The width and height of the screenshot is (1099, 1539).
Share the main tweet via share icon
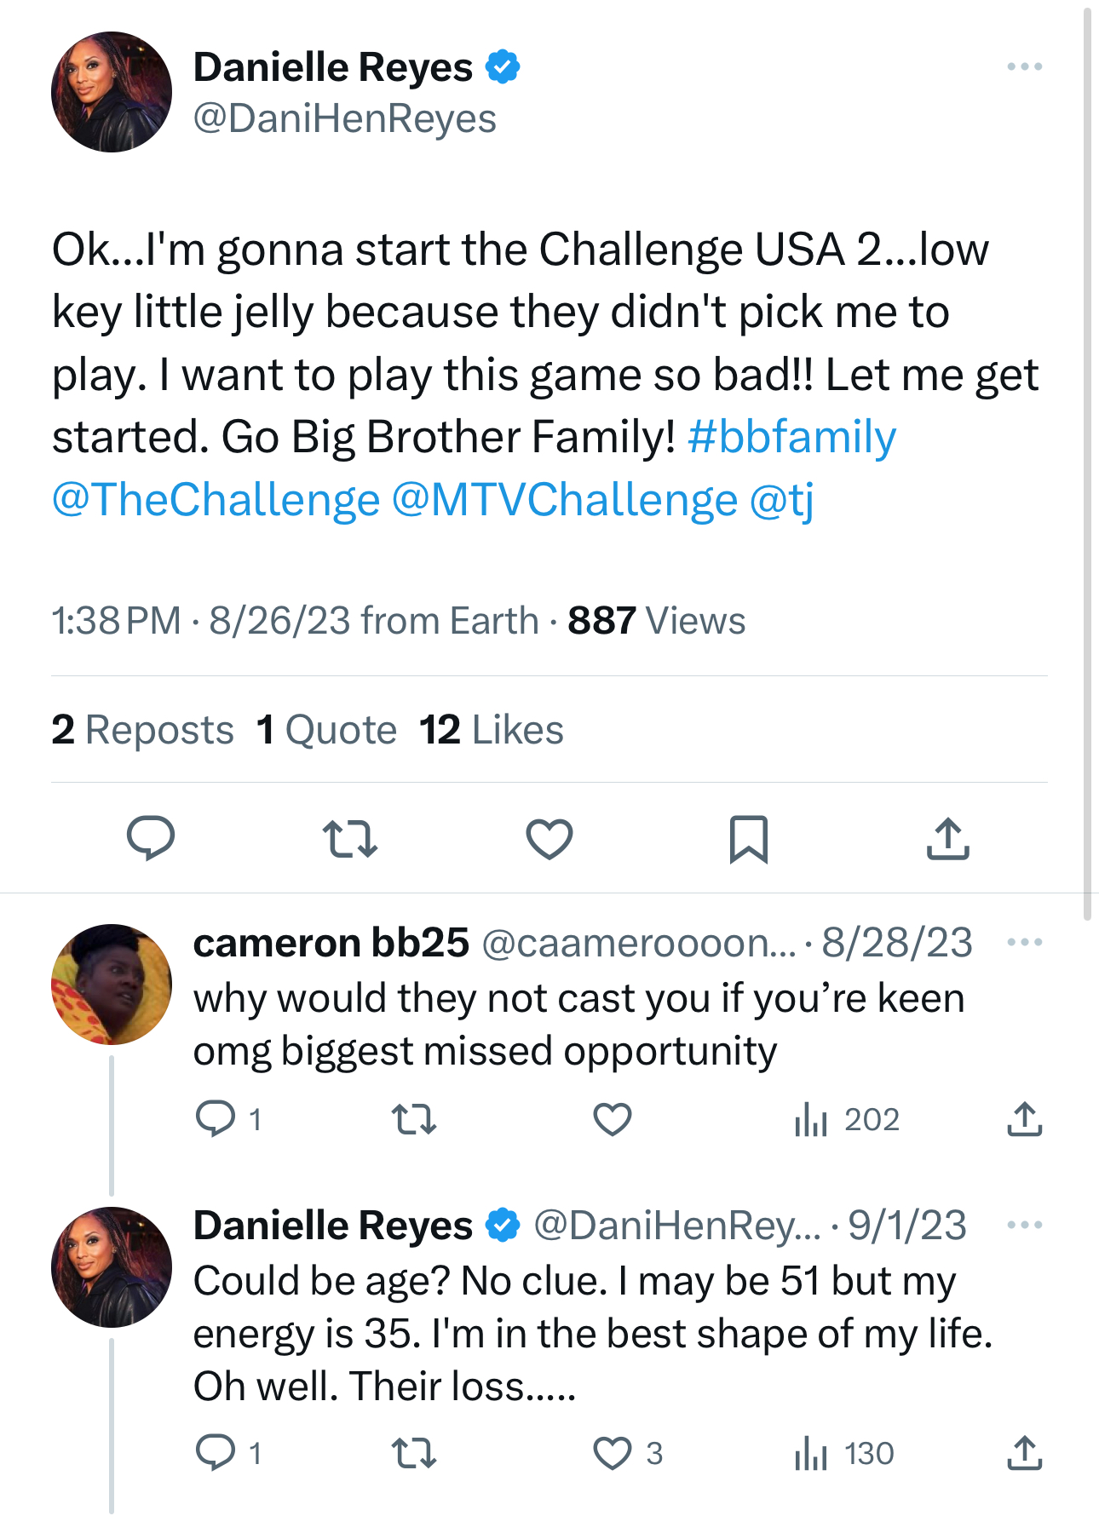(947, 838)
